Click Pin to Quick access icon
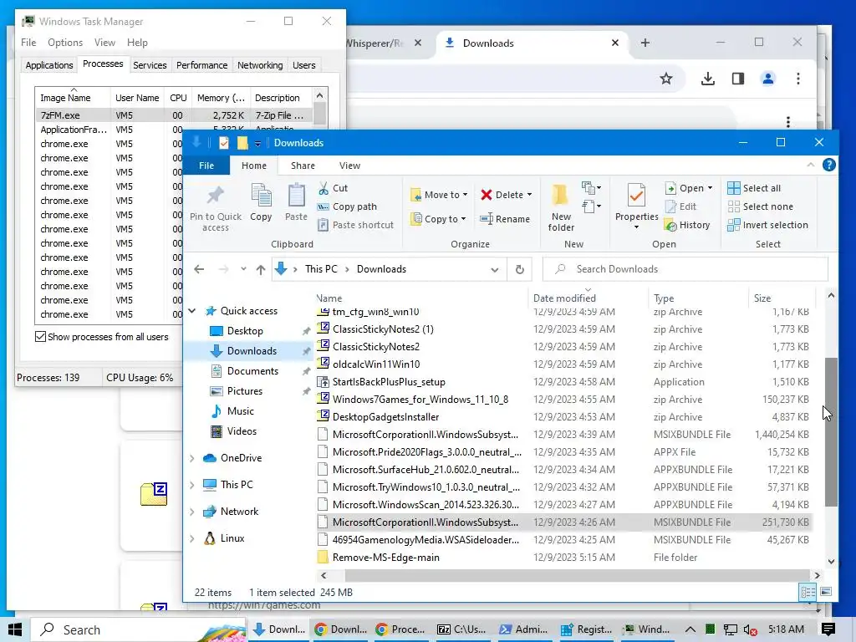The width and height of the screenshot is (856, 642). [215, 196]
